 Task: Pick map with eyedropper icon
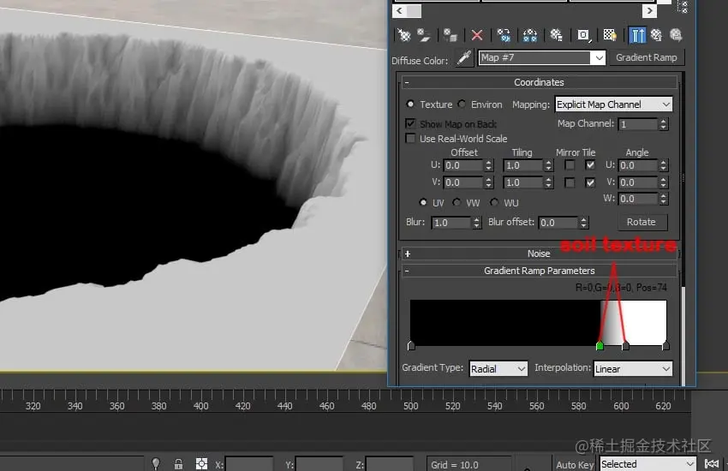463,57
